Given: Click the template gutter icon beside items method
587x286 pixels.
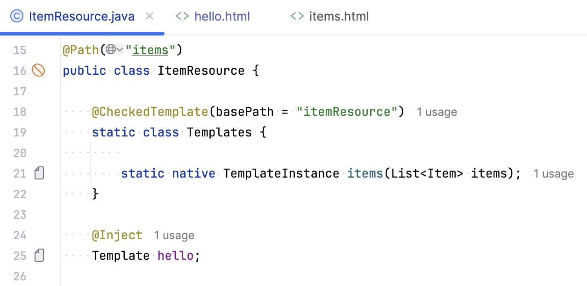Looking at the screenshot, I should [40, 174].
